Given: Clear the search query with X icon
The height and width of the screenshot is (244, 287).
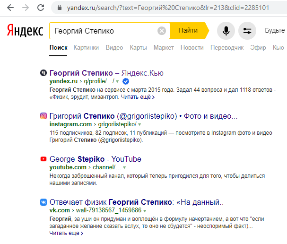Looking at the screenshot, I should click(x=162, y=31).
